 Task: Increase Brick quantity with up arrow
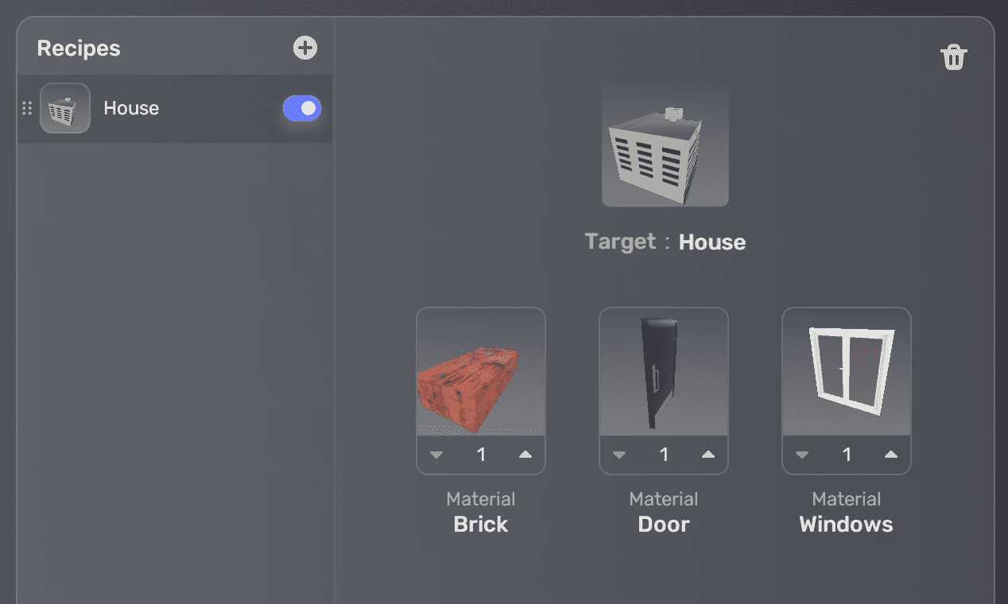click(525, 455)
